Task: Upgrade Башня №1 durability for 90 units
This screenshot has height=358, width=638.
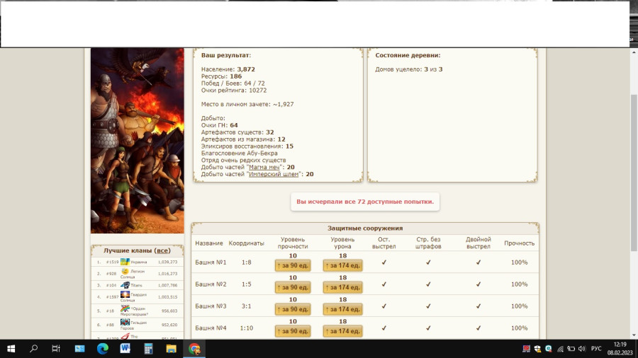Action: coord(293,266)
